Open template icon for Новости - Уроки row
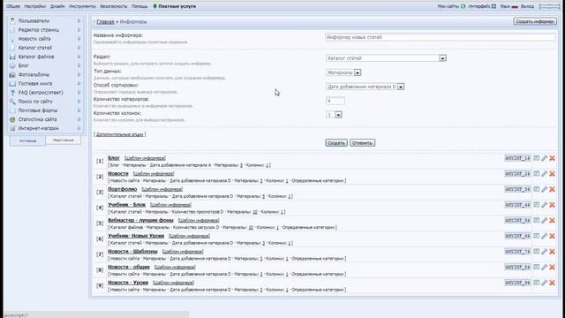The height and width of the screenshot is (318, 565). click(537, 283)
